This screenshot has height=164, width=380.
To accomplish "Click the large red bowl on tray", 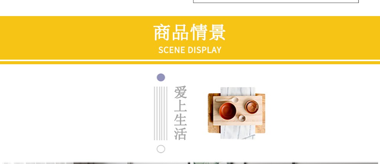I will pos(228,111).
